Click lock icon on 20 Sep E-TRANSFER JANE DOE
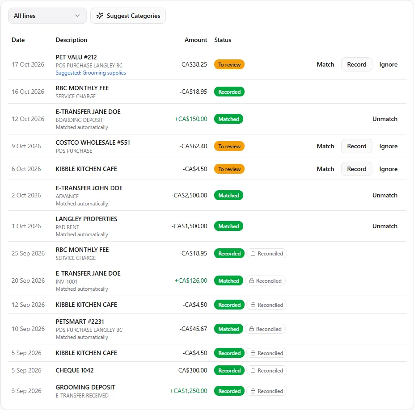The height and width of the screenshot is (410, 414). 252,281
